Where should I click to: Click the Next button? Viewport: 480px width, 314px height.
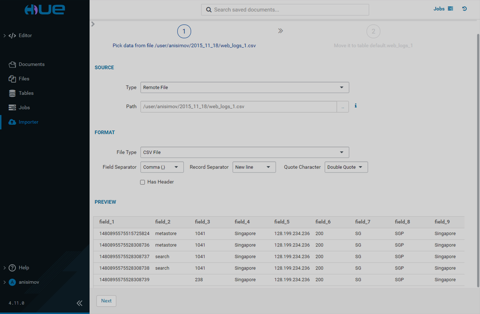106,301
